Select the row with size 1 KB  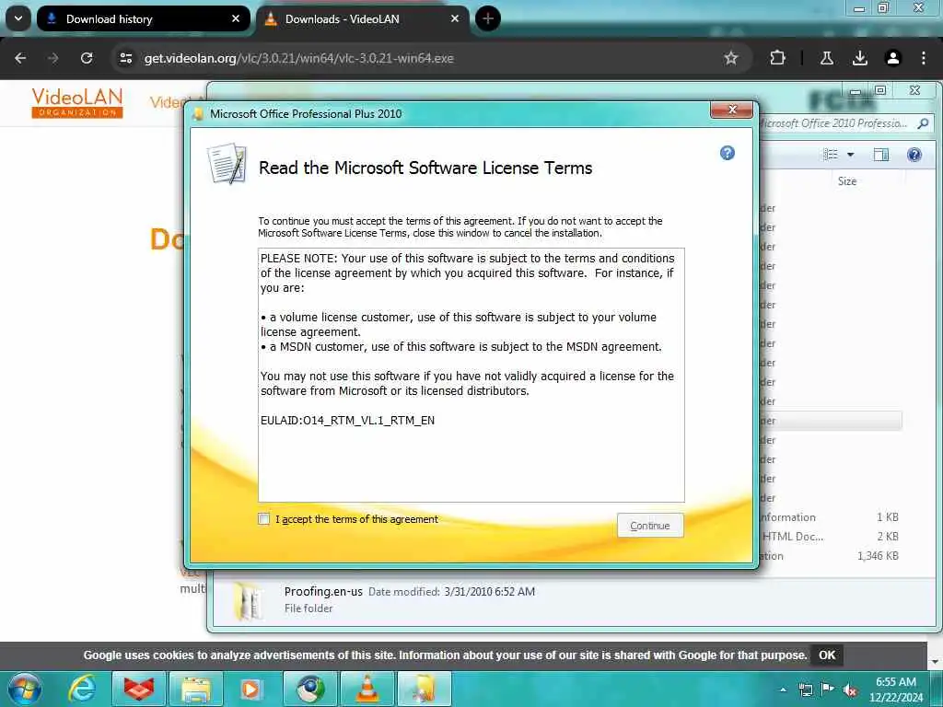coord(830,517)
